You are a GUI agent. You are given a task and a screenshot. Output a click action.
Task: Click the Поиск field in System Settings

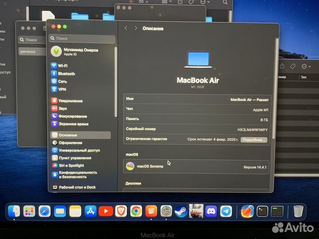[x=82, y=39]
